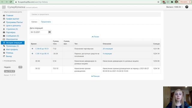
Task: Open График выплат in the sidebar
Action: point(13,19)
